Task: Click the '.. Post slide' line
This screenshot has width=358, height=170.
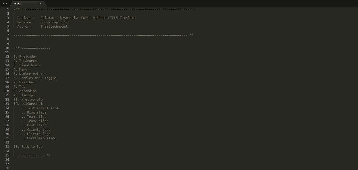Action: pyautogui.click(x=34, y=125)
